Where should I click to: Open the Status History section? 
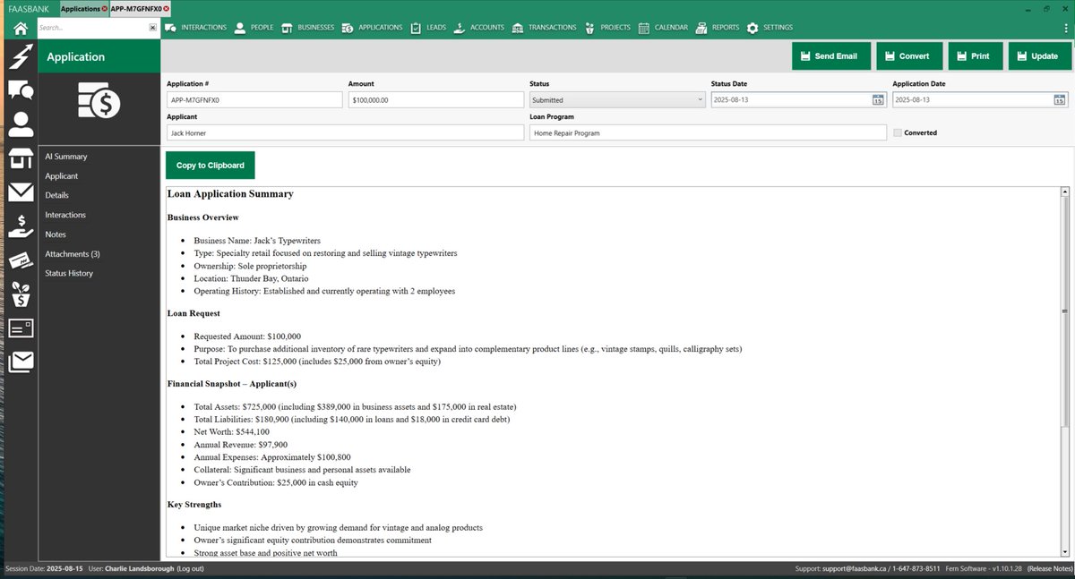[69, 273]
